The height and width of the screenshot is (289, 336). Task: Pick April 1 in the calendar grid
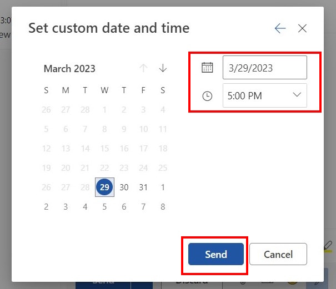click(x=163, y=187)
